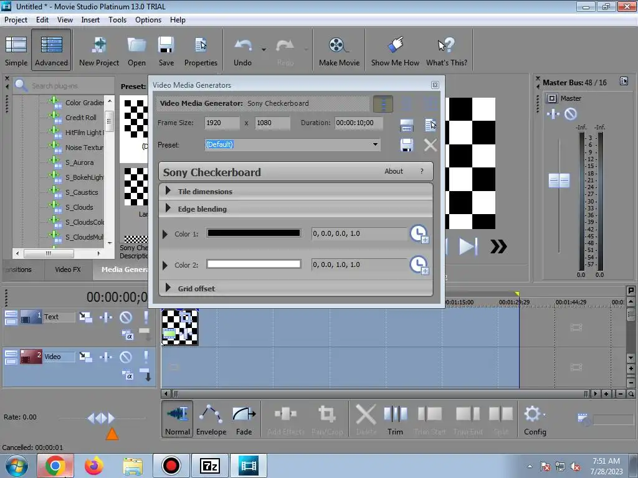Solo the Text track

pos(146,317)
